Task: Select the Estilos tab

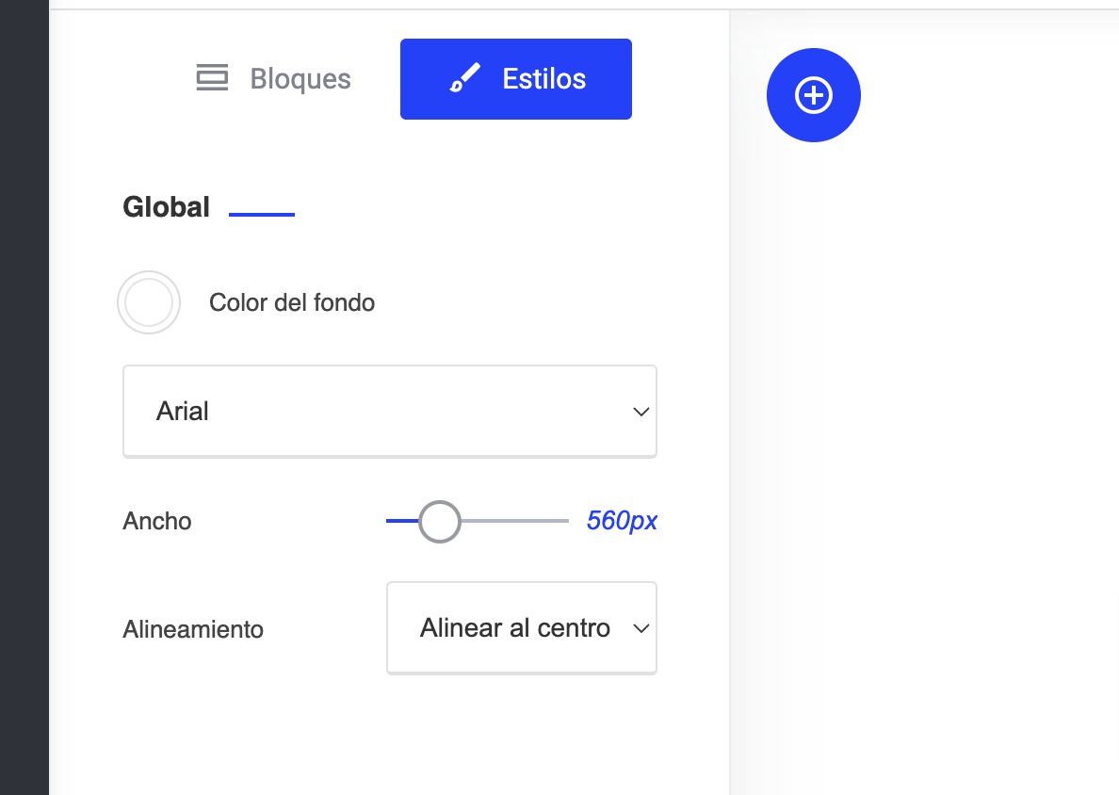Action: coord(515,79)
